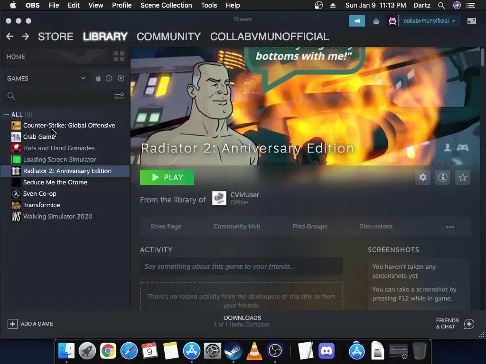Open the COMMUNITY tab
Screen dimensions: 486x364
(168, 36)
